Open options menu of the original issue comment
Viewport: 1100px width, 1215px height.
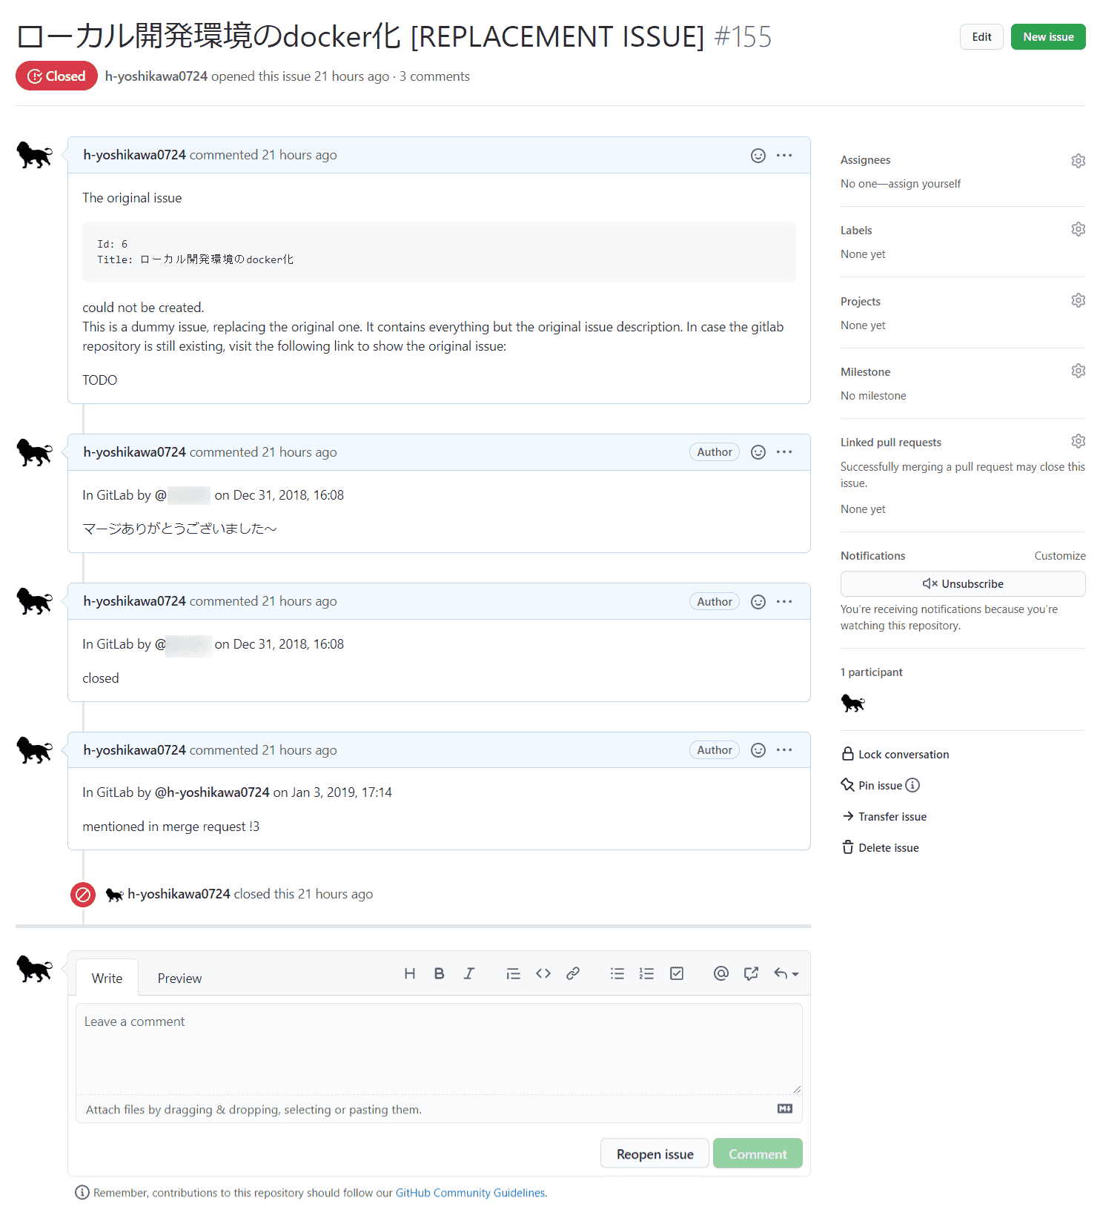click(x=784, y=156)
